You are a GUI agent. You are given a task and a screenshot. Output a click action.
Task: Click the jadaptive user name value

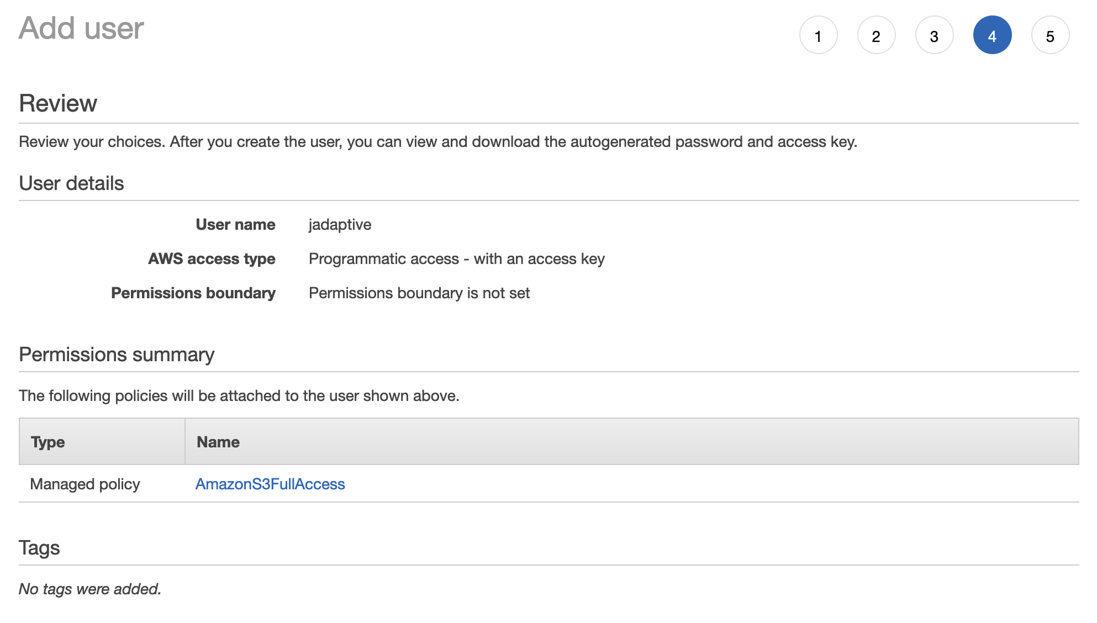click(x=340, y=225)
